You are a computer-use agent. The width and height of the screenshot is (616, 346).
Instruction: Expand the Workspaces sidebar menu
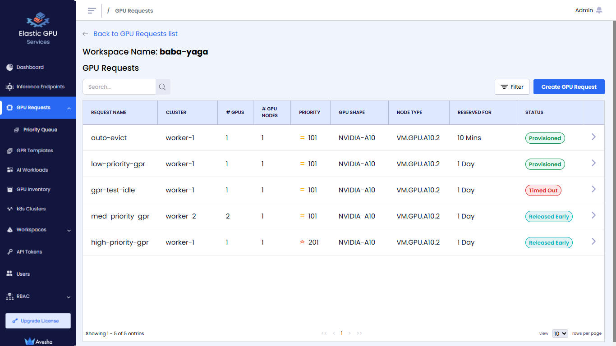click(x=69, y=230)
